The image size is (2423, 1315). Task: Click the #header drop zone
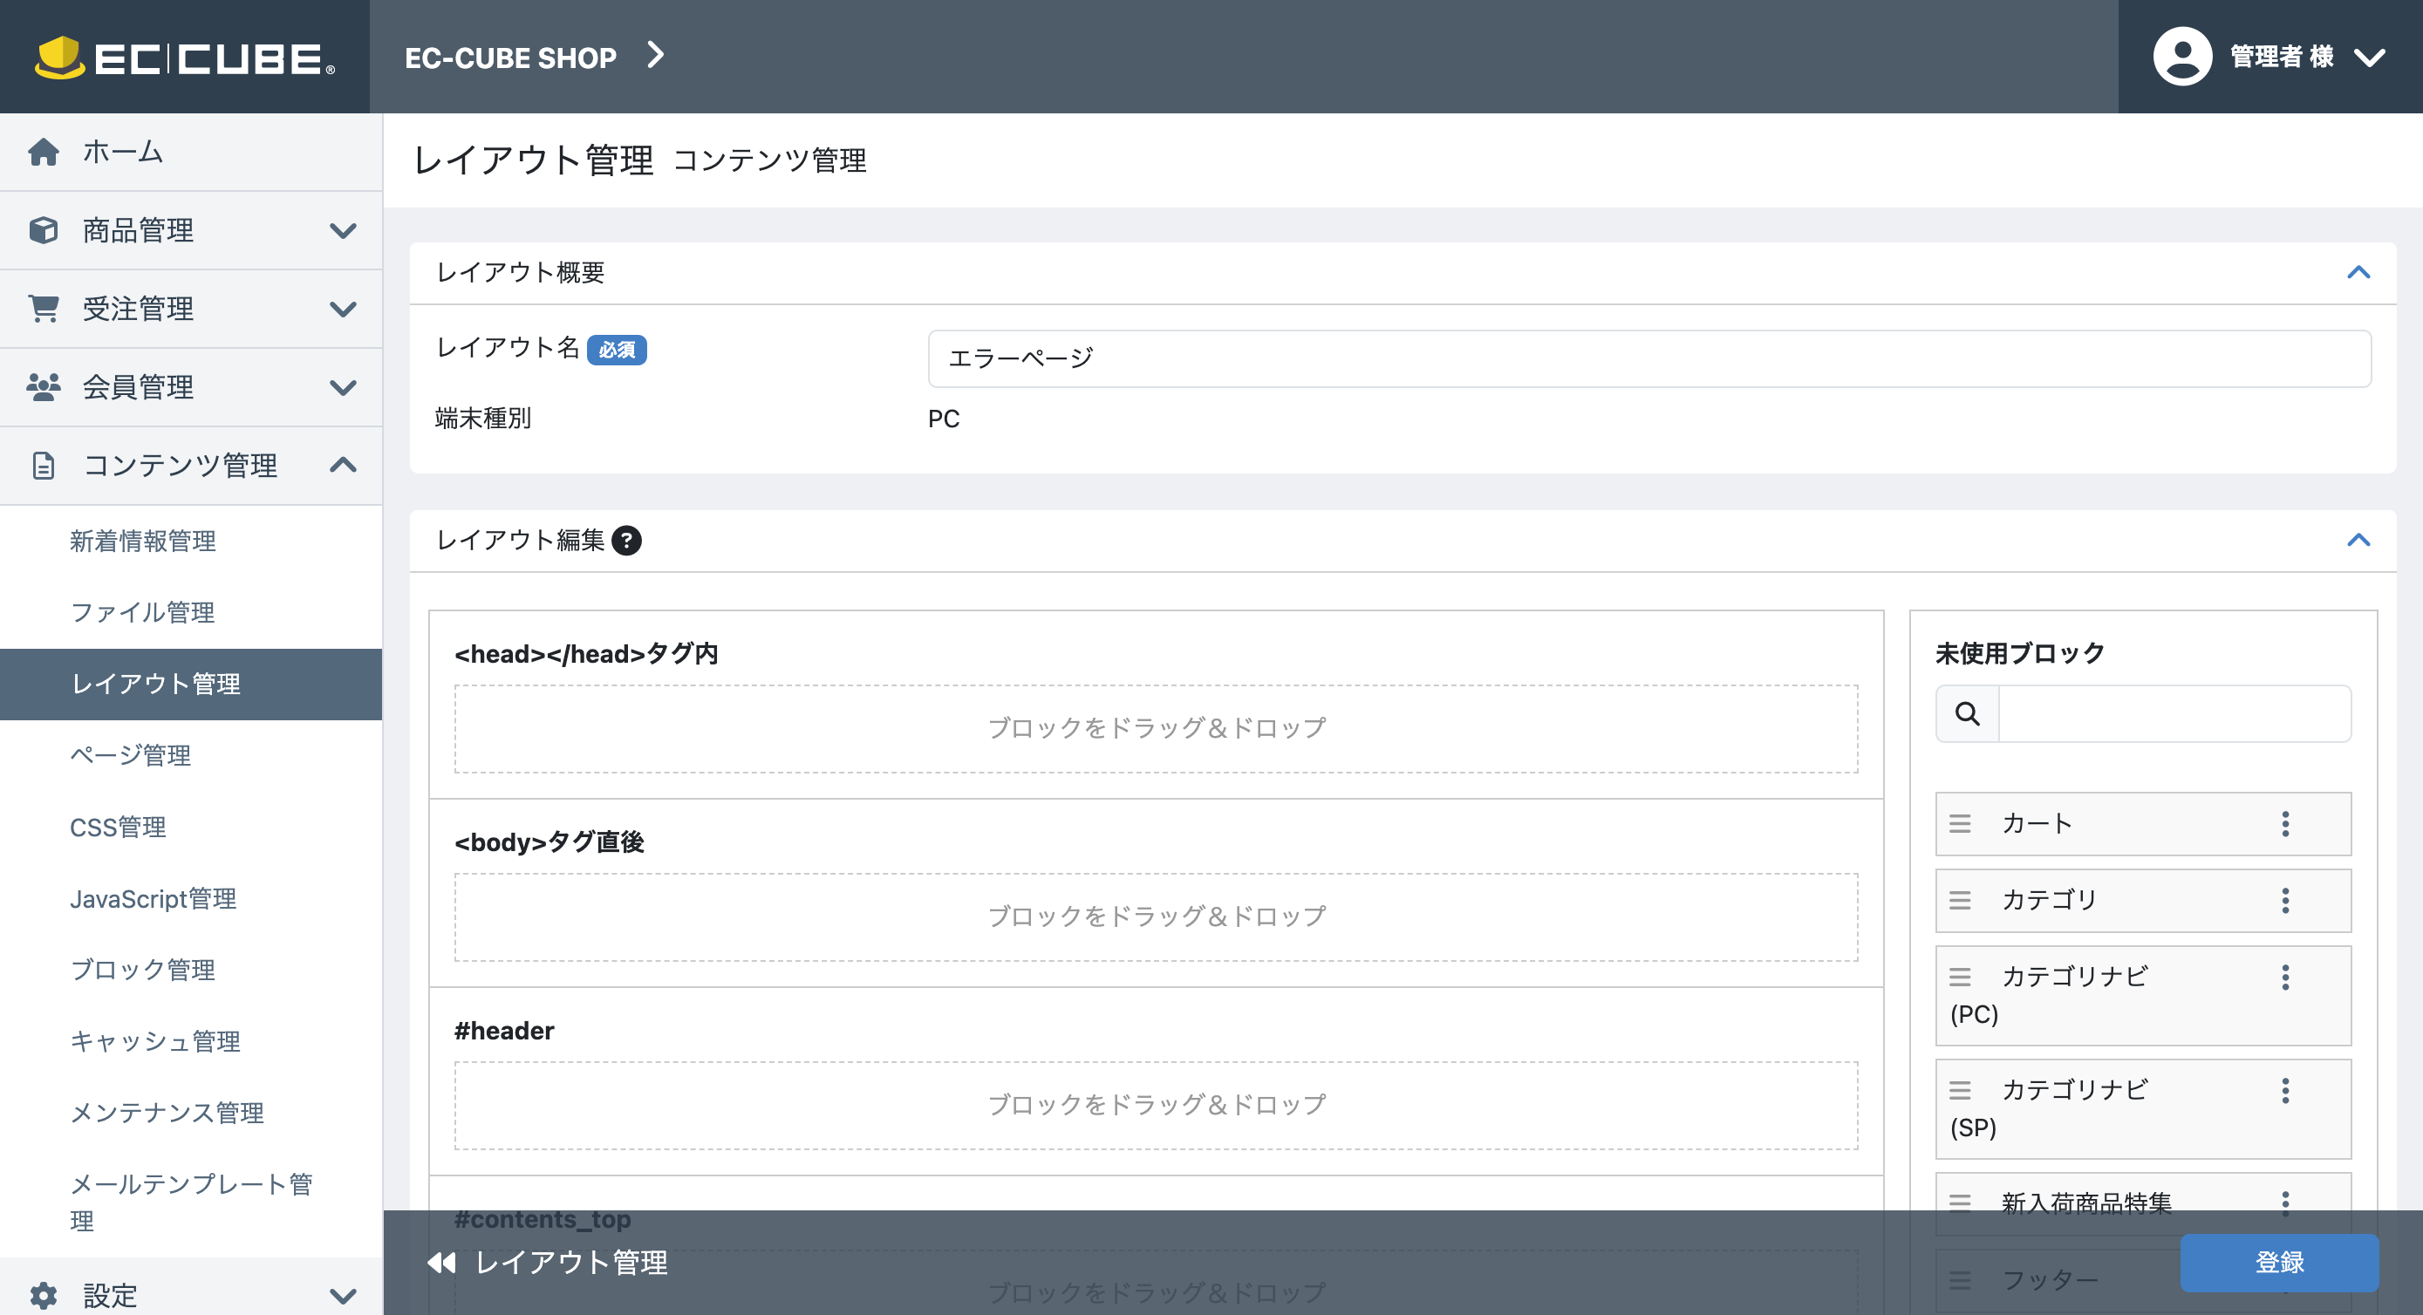pos(1156,1105)
